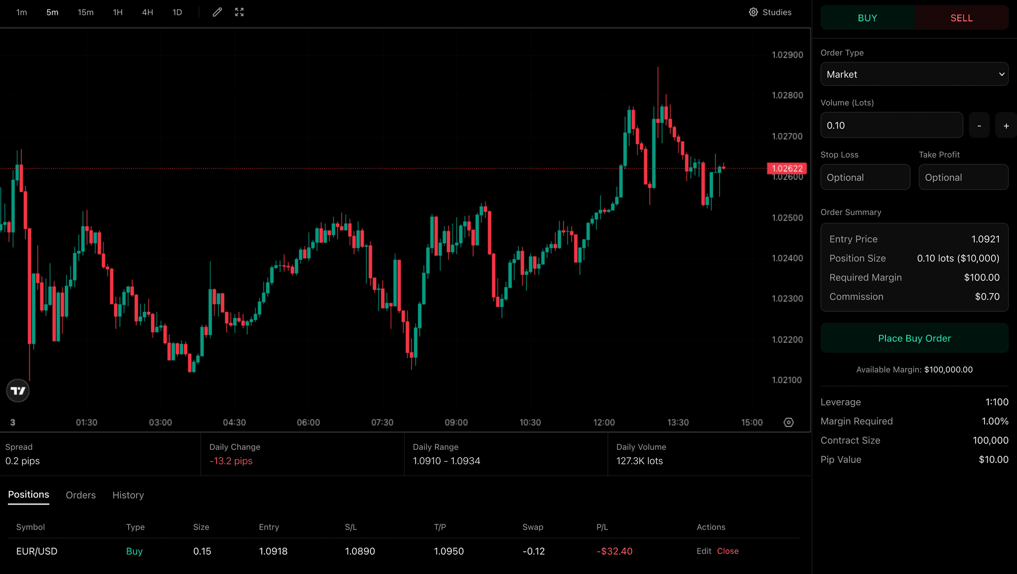
Task: Focus the Volume (Lots) field
Action: [x=891, y=125]
